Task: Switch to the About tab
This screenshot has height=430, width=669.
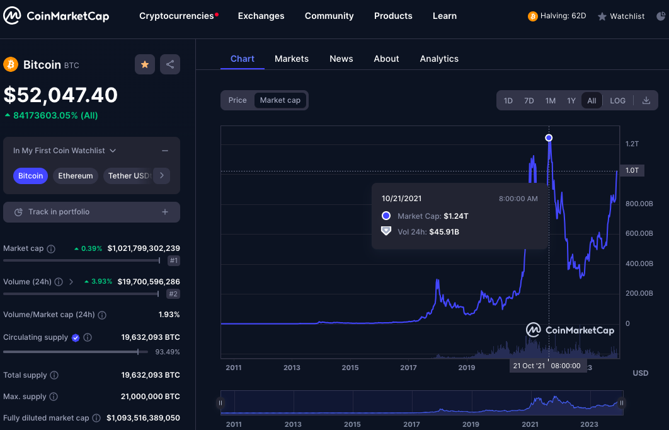Action: point(386,59)
